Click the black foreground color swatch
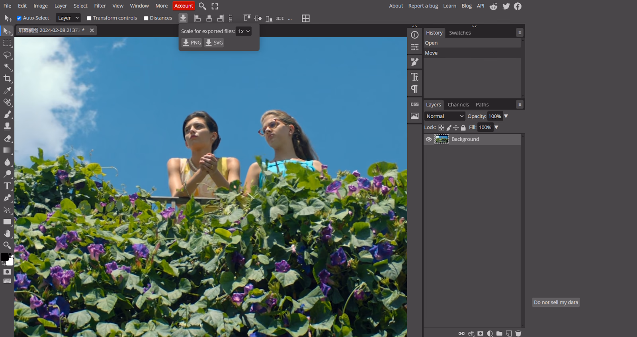 tap(5, 257)
